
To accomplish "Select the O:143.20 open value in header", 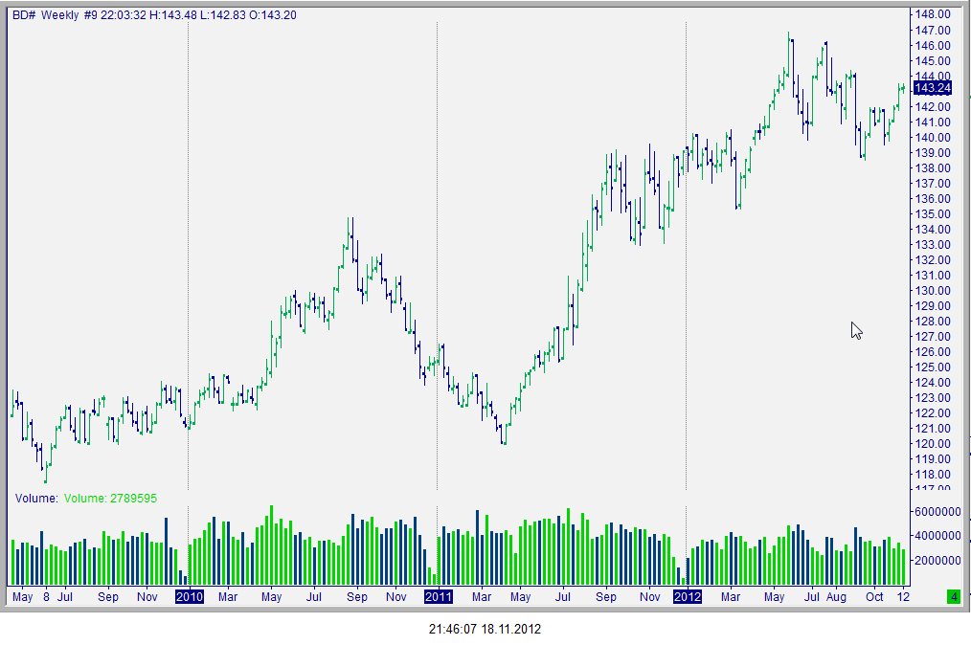I will [x=273, y=15].
